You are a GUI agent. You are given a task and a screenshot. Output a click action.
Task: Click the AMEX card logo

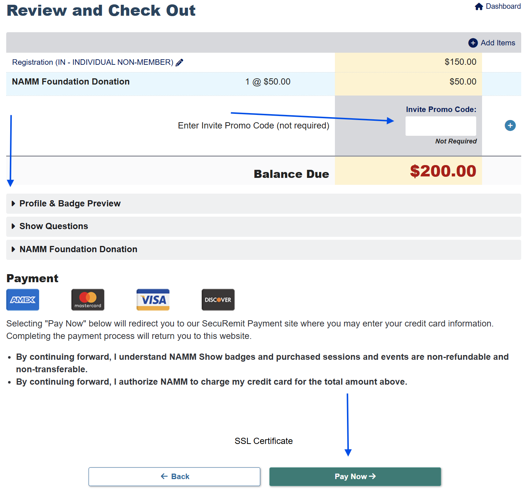click(x=23, y=300)
